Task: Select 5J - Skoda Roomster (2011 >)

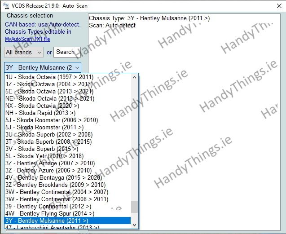Action: tap(67, 127)
